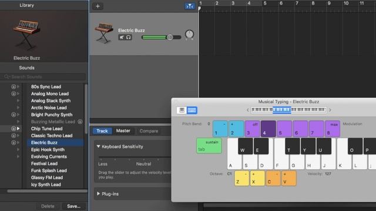This screenshot has height=211, width=376.
Task: Click download icon beside Bright Punchy Synth
Action: pyautogui.click(x=14, y=115)
